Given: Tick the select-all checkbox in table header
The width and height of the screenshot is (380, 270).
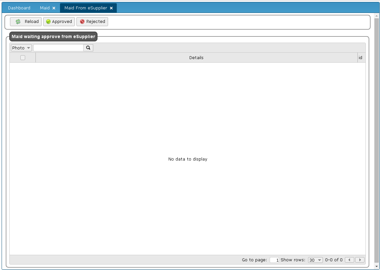Looking at the screenshot, I should click(23, 58).
